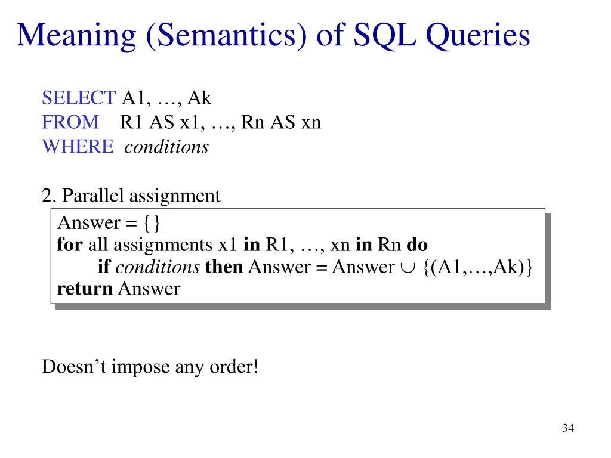Click the blue FROM keyword
The width and height of the screenshot is (611, 458).
click(70, 122)
